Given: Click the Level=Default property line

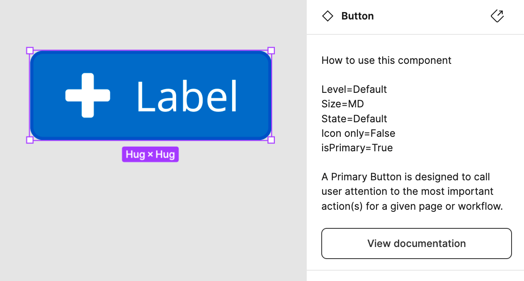Looking at the screenshot, I should 354,89.
